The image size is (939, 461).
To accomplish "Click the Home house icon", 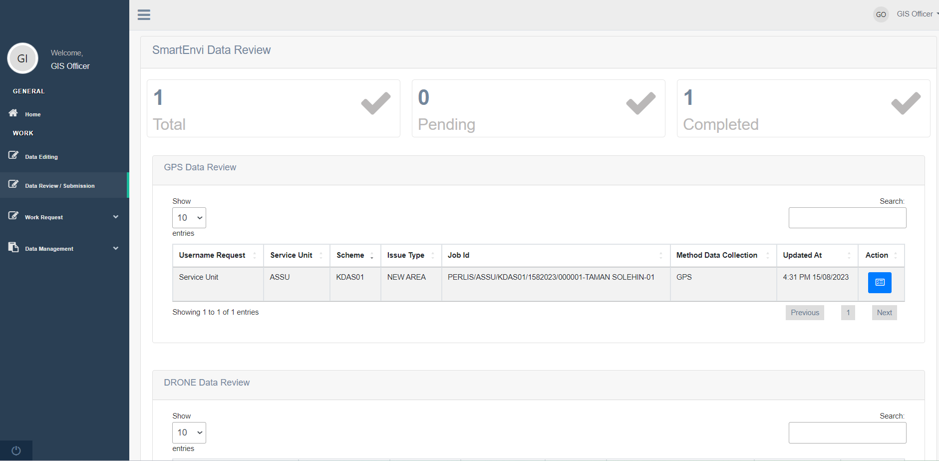I will coord(13,113).
